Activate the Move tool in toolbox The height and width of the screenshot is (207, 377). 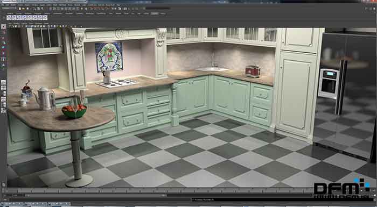[x=3, y=43]
